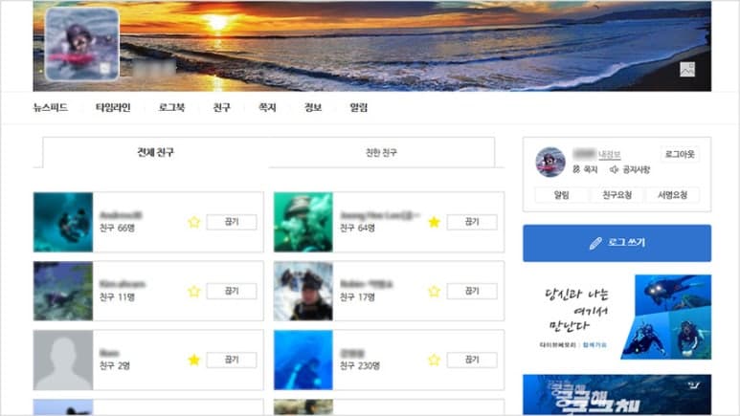740x416 pixels.
Task: Click profile picture edit icon on banner
Action: 104,69
